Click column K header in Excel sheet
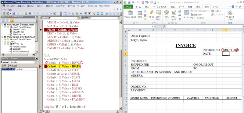244x113 pixels. click(226, 30)
